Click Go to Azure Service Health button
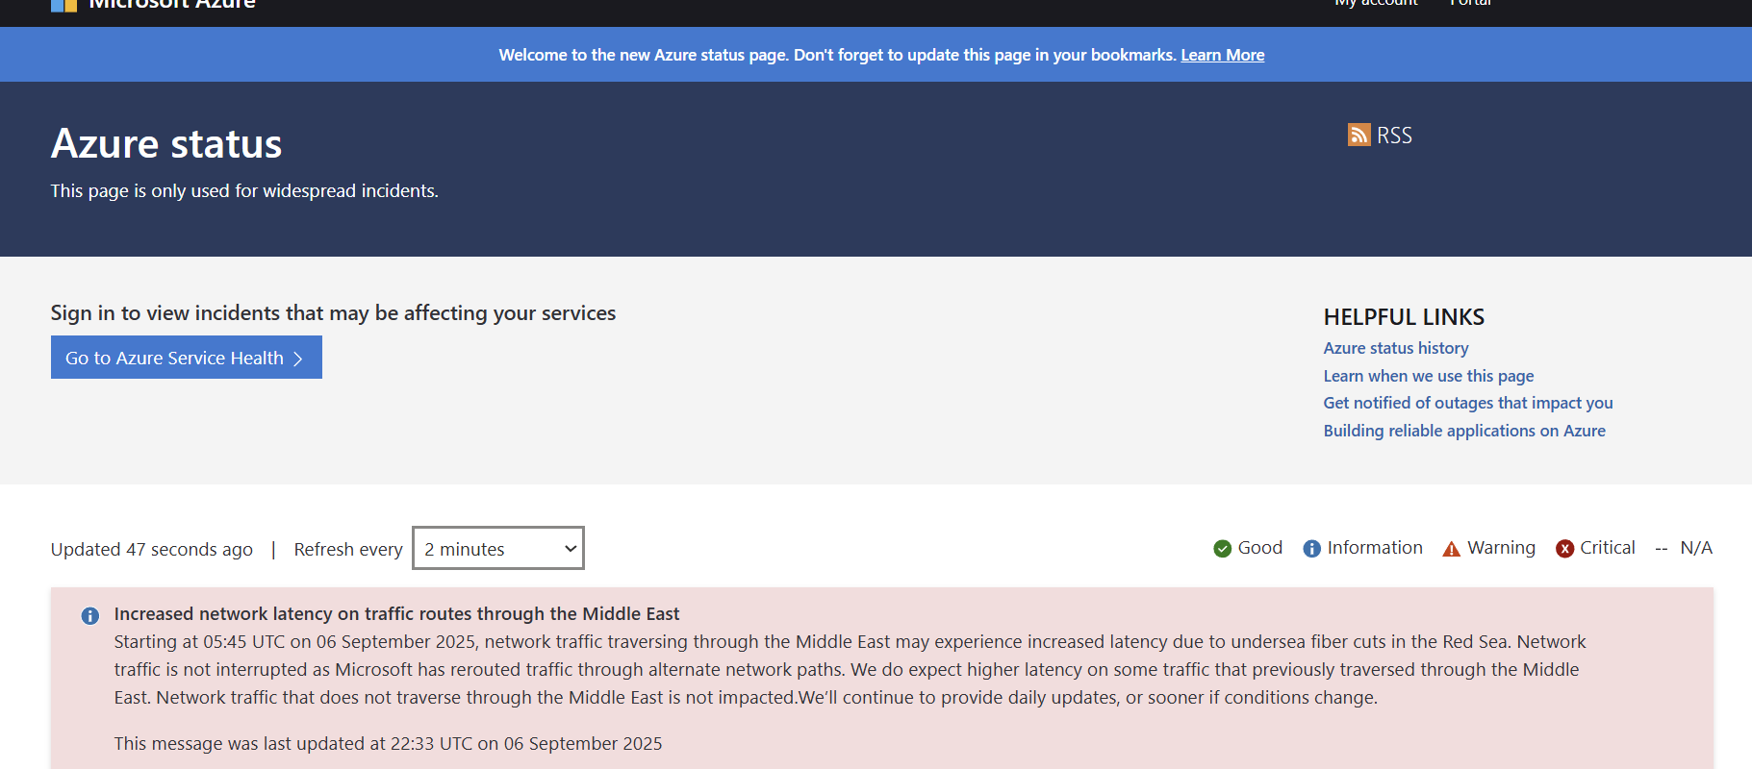 pyautogui.click(x=187, y=358)
